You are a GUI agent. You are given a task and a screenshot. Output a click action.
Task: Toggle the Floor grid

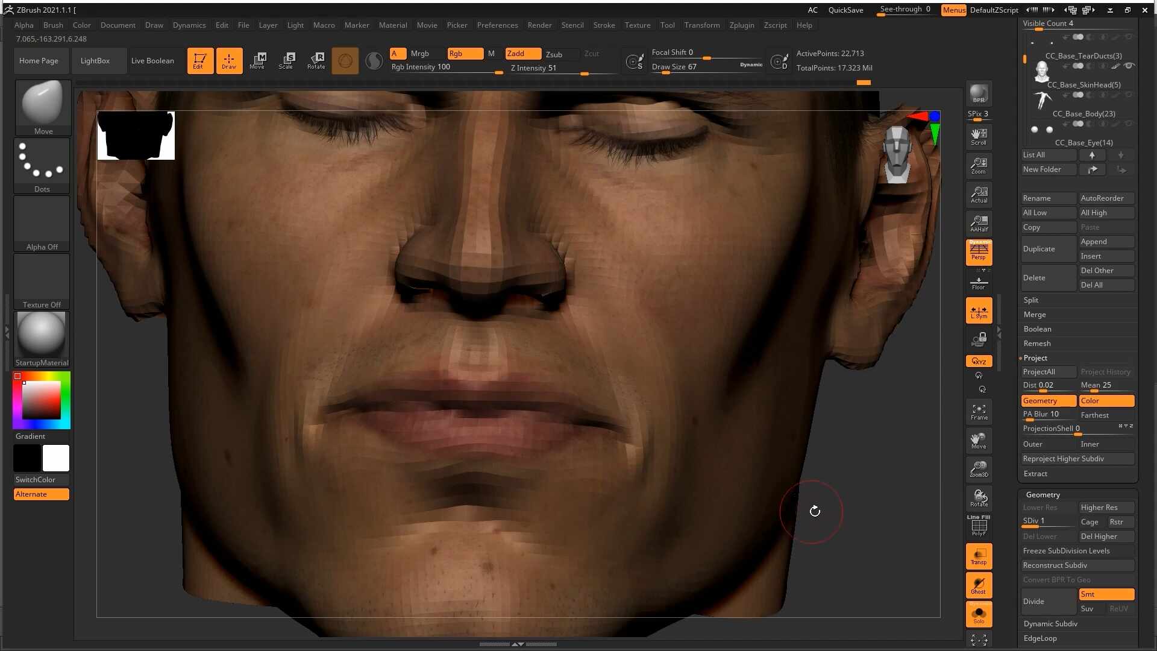pos(979,282)
